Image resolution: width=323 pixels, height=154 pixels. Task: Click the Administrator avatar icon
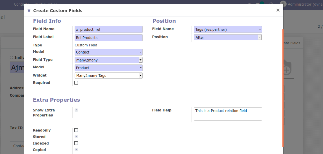283,4
